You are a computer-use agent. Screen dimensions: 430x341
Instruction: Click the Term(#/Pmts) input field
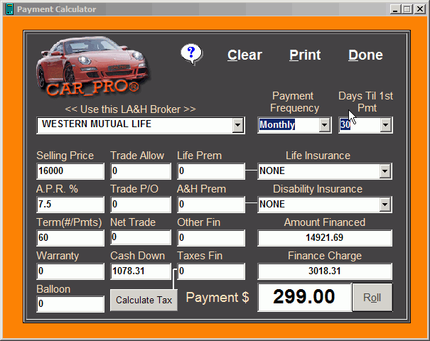click(70, 238)
